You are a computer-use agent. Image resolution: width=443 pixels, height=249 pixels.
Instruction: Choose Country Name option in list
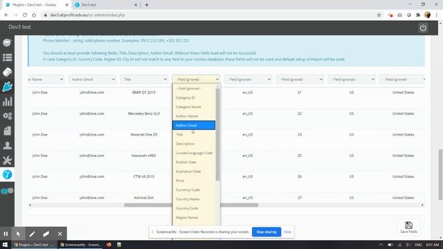click(x=194, y=199)
